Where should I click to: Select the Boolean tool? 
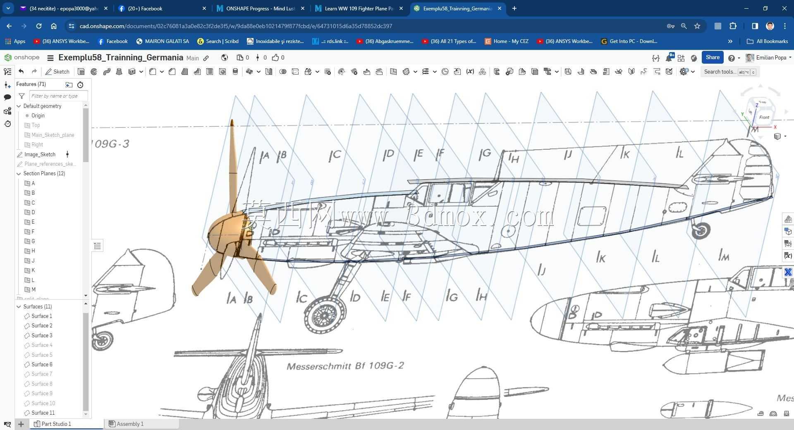(x=283, y=72)
